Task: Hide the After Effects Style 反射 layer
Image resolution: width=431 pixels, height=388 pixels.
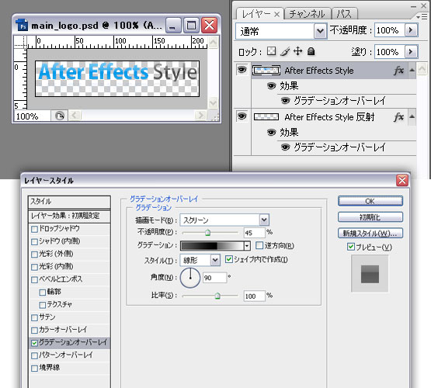Action: pos(242,116)
